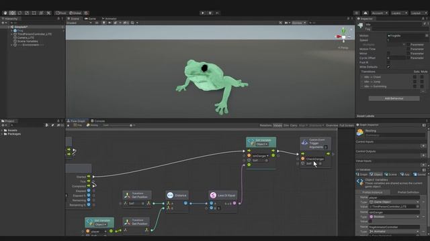
Task: Switch to the Graph variables tab
Action: 361,174
